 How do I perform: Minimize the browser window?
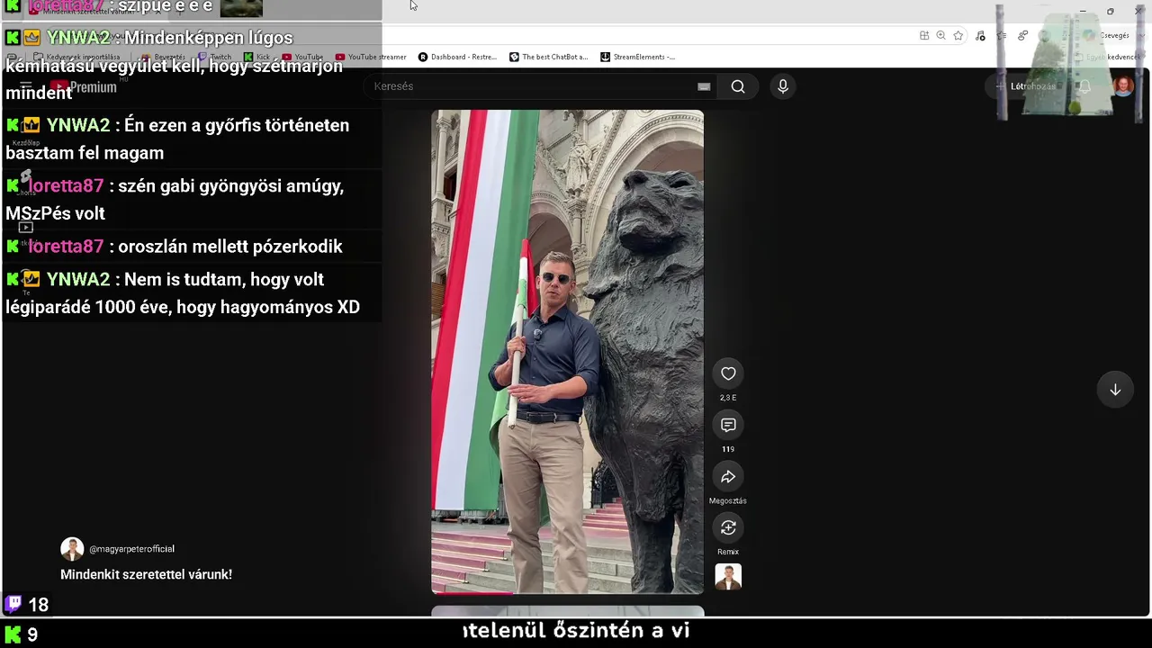[1083, 11]
